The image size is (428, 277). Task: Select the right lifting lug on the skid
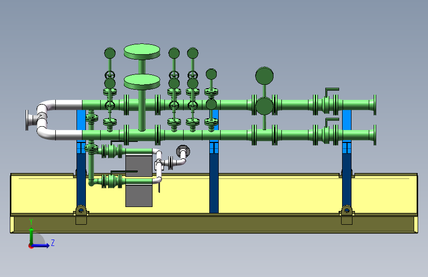(x=347, y=210)
